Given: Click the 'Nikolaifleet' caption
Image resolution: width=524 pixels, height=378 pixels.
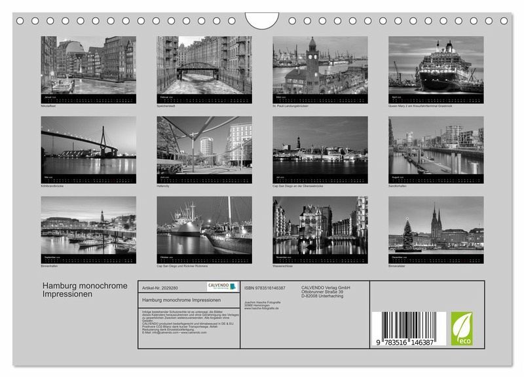Looking at the screenshot, I should coord(48,106).
